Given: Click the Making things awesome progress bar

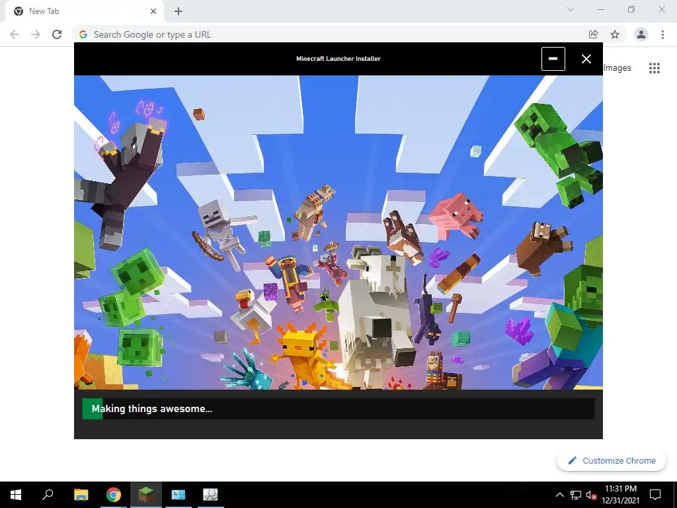Looking at the screenshot, I should [338, 409].
